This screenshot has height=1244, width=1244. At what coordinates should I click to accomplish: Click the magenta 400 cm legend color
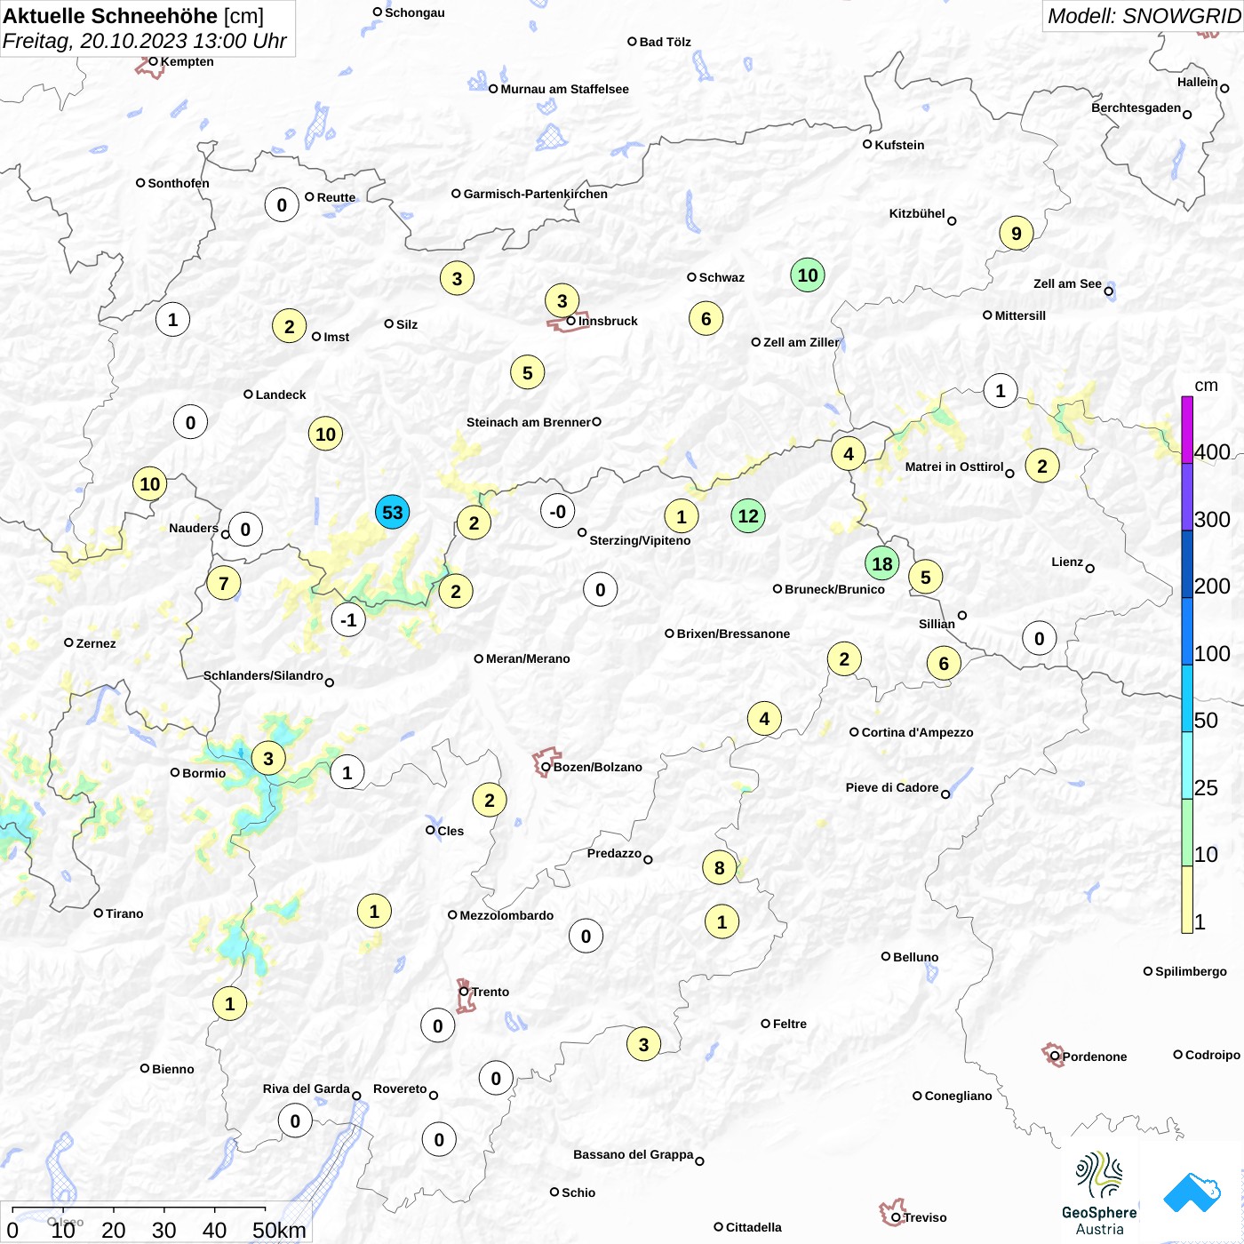click(1187, 429)
